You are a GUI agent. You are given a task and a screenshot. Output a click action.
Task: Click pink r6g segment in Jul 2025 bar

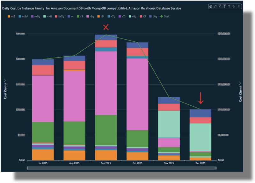pyautogui.click(x=43, y=99)
